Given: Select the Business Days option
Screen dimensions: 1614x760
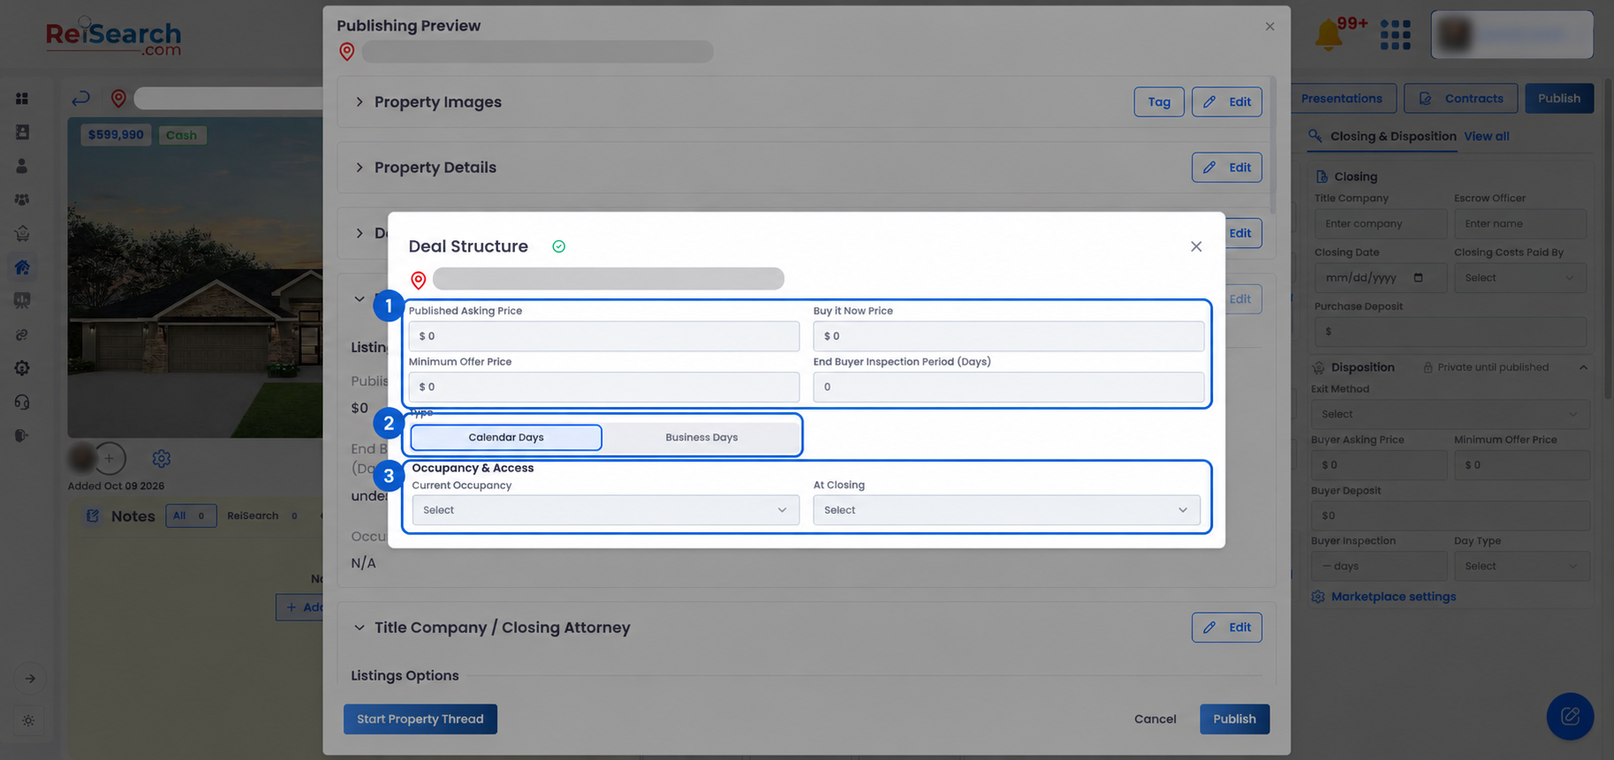Looking at the screenshot, I should [x=701, y=438].
